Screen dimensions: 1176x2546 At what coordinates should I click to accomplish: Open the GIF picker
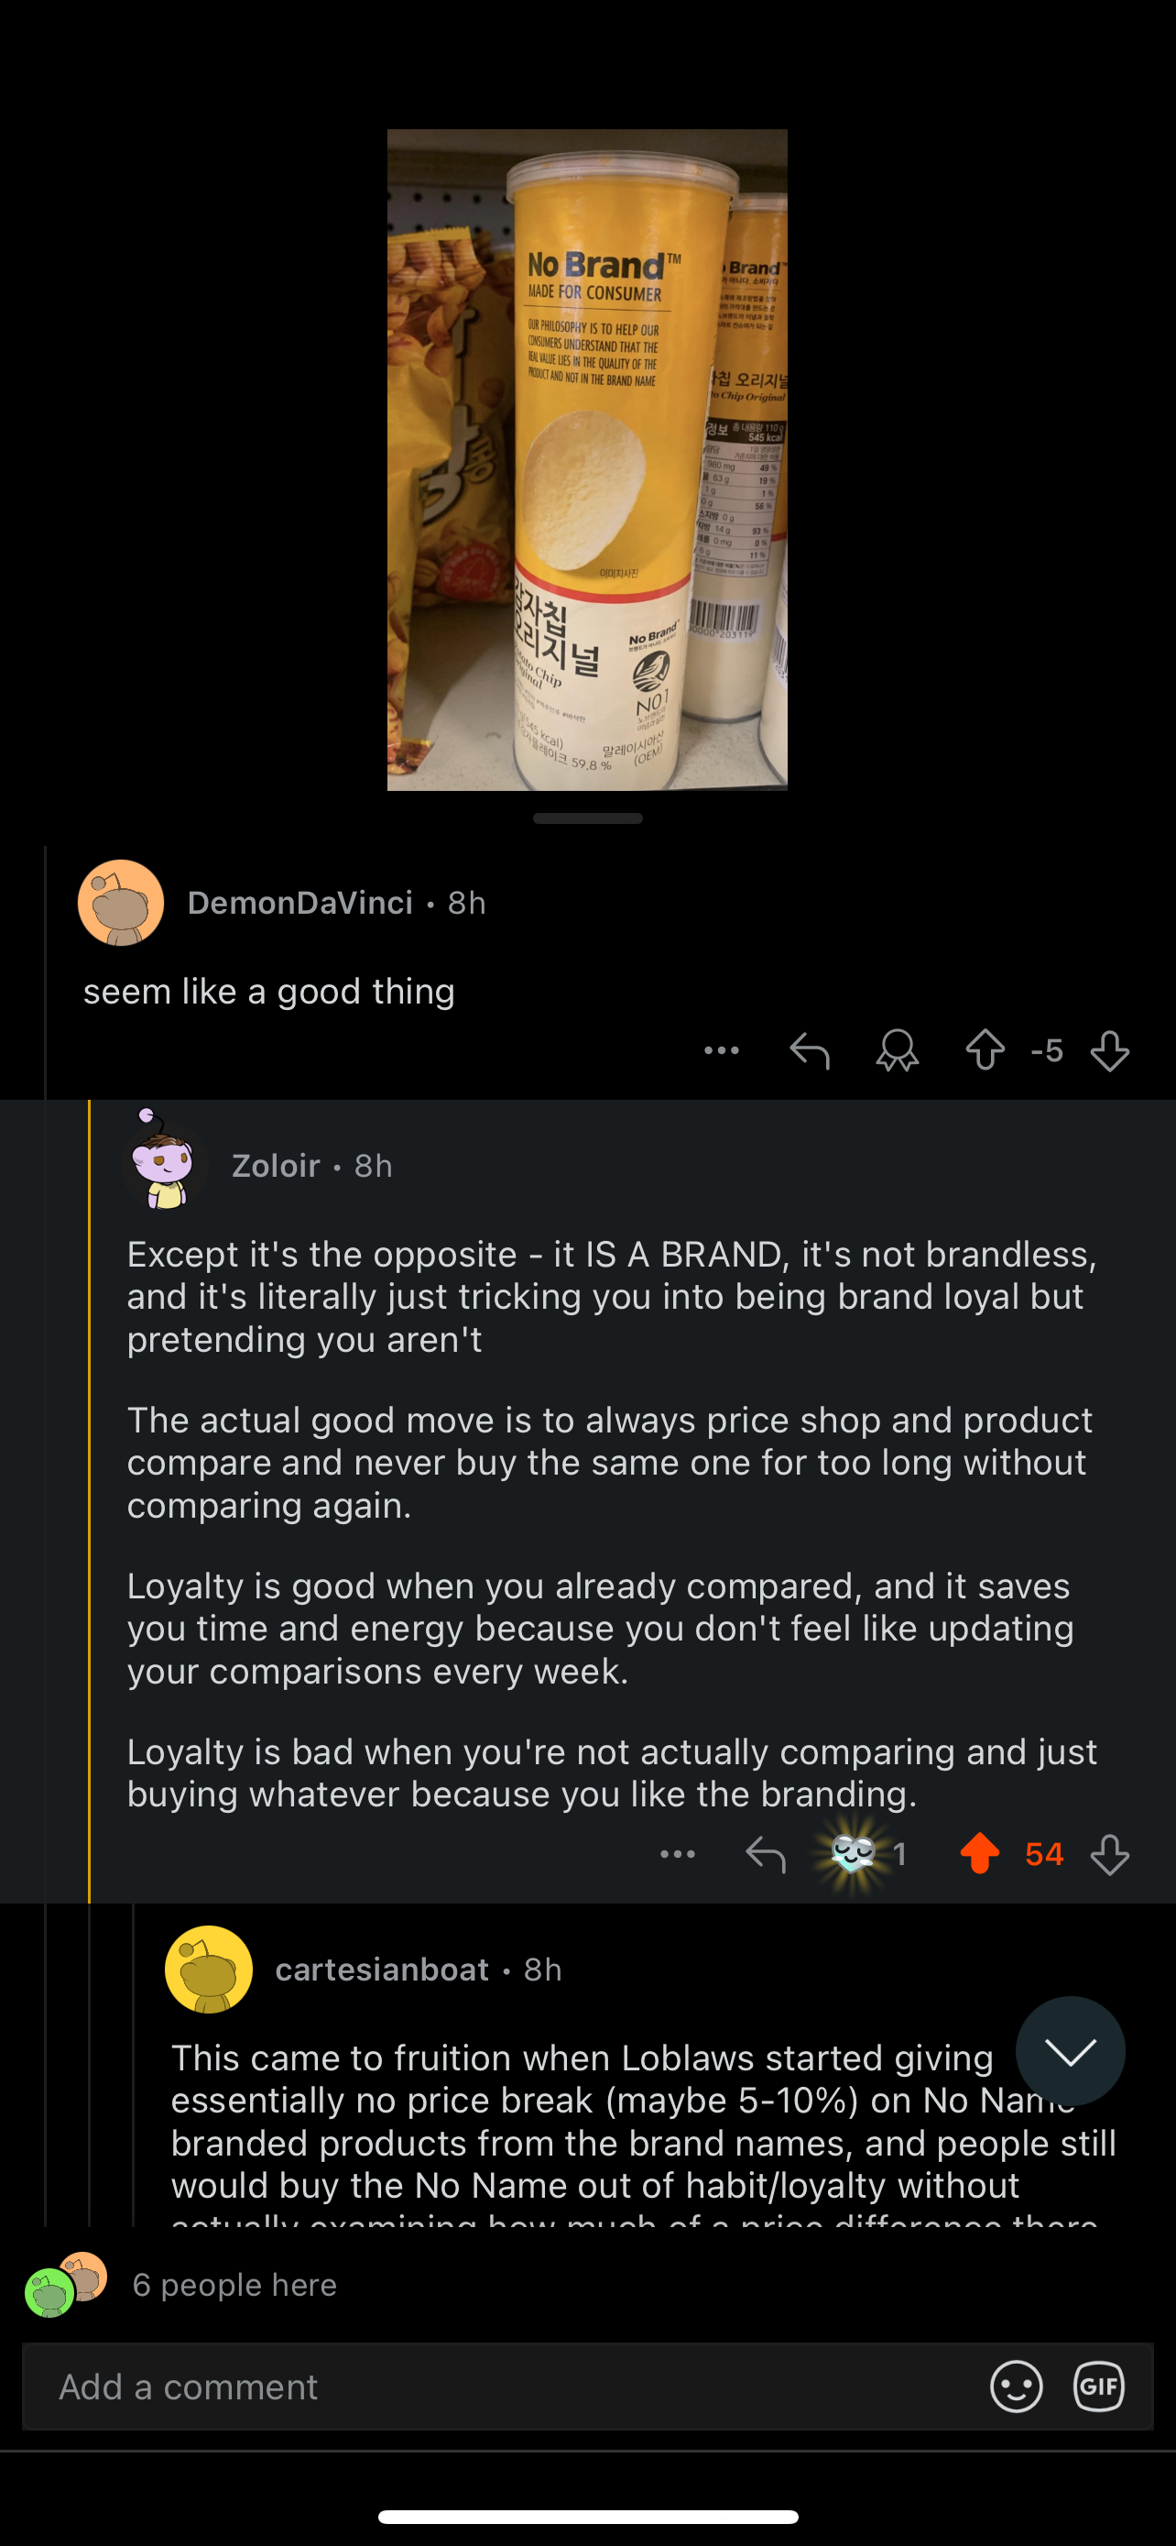pos(1098,2387)
